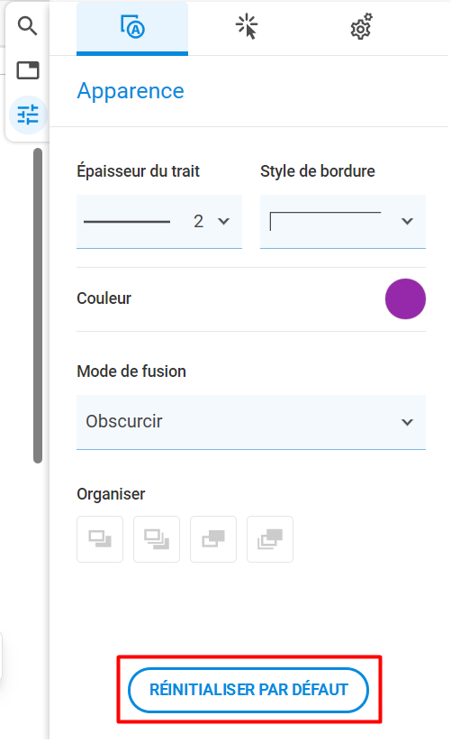Click the line thickness preview line
The image size is (451, 743).
coord(127,221)
